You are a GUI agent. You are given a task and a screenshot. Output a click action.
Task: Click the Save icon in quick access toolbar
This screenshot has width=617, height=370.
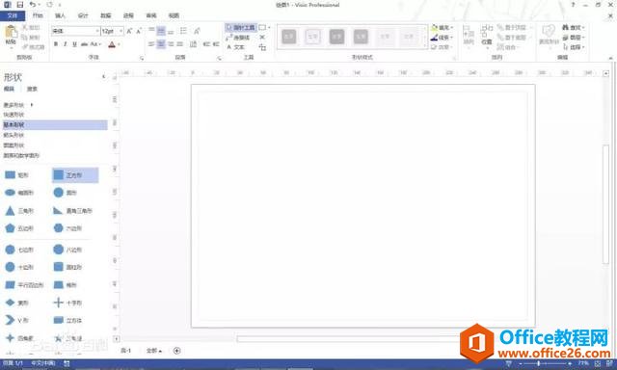pos(19,5)
